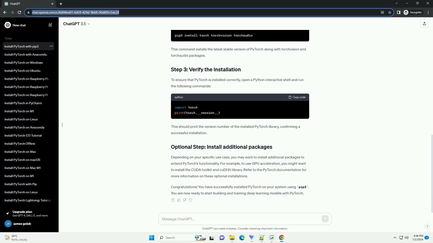
Task: Click the weather widget in taskbar
Action: (16, 238)
